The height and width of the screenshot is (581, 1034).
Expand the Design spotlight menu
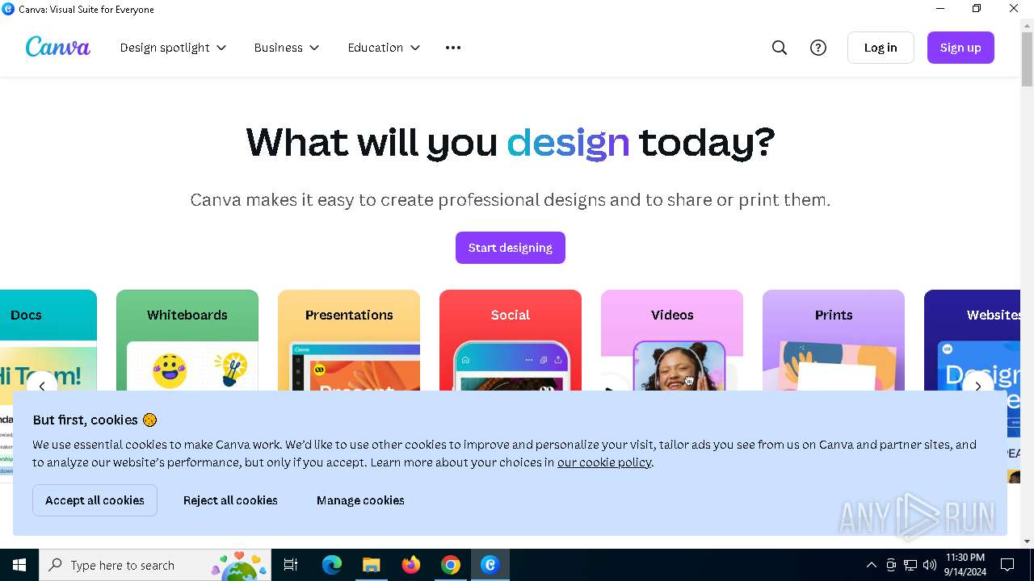173,48
